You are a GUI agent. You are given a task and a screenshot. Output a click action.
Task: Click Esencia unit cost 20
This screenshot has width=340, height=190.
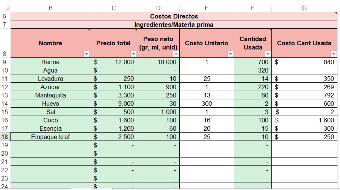[x=207, y=128]
